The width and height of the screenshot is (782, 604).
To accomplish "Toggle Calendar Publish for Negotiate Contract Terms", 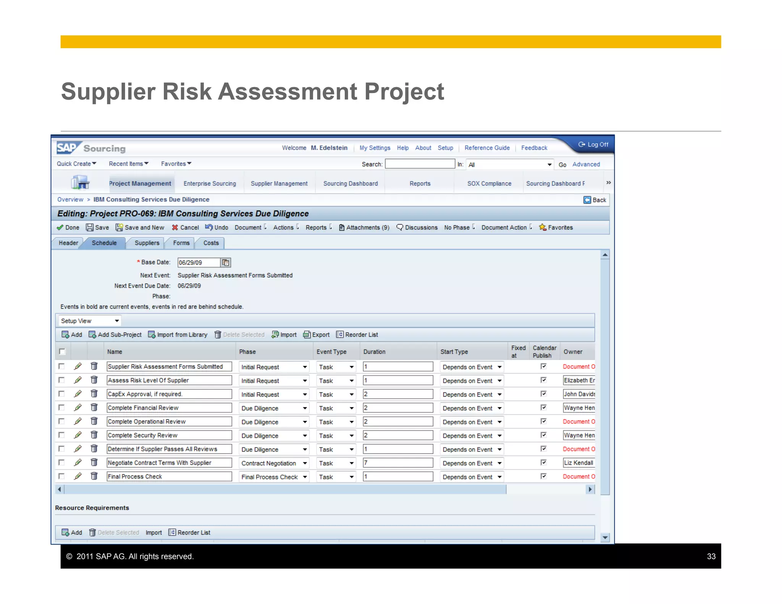I will point(544,462).
